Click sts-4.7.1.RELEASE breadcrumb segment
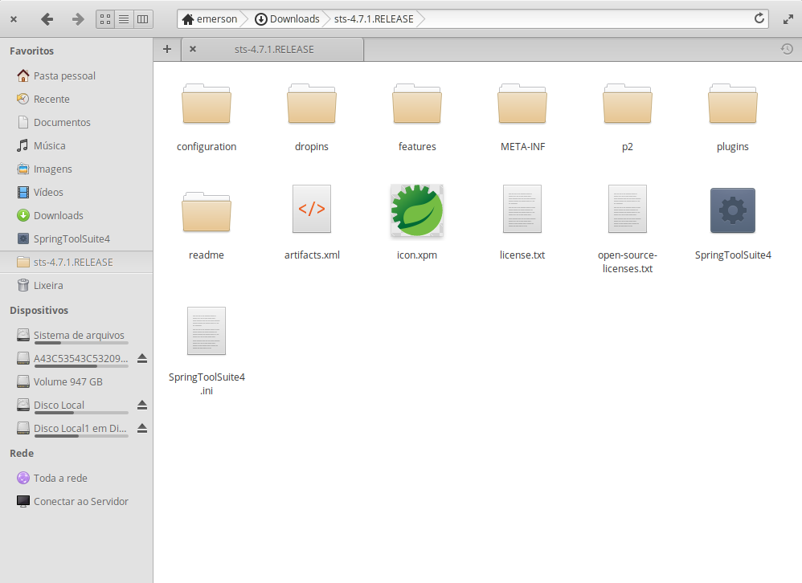The image size is (802, 583). 374,19
